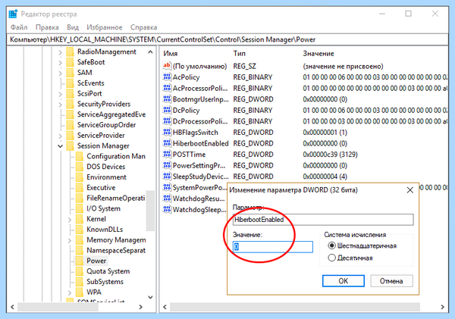Select the FileRenameOperations tree item
The image size is (455, 319).
[115, 198]
